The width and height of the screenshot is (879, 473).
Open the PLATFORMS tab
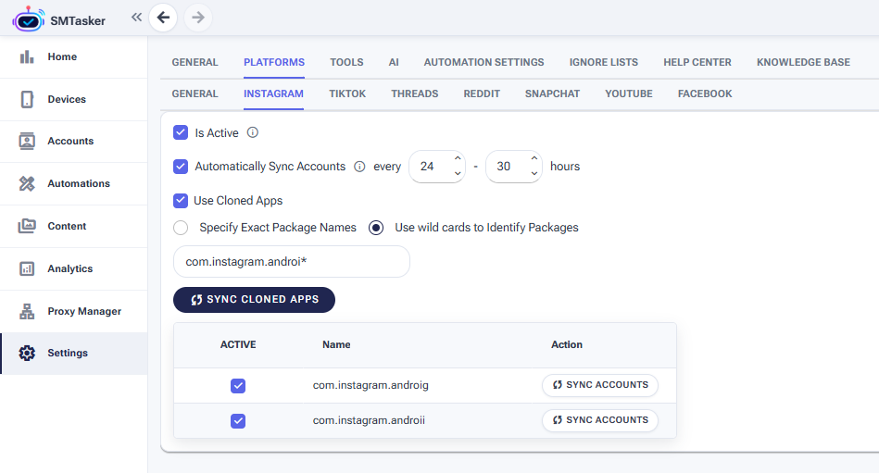pos(274,62)
